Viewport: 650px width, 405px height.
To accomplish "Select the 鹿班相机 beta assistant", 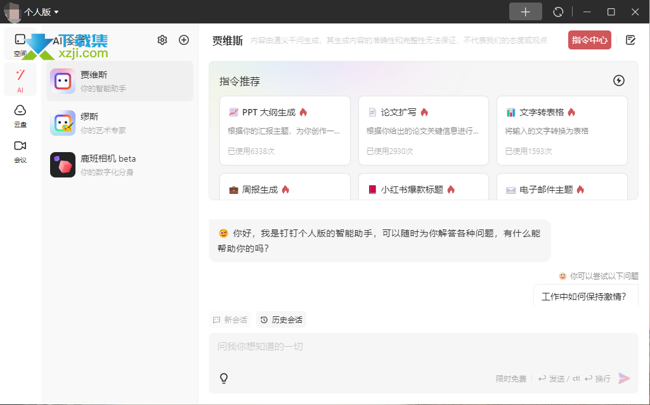I will [x=120, y=165].
